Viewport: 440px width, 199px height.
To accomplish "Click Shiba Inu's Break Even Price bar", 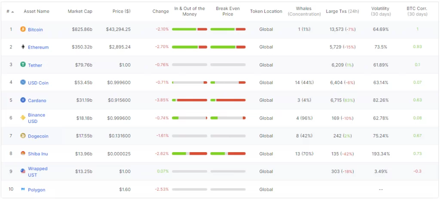I will point(228,153).
